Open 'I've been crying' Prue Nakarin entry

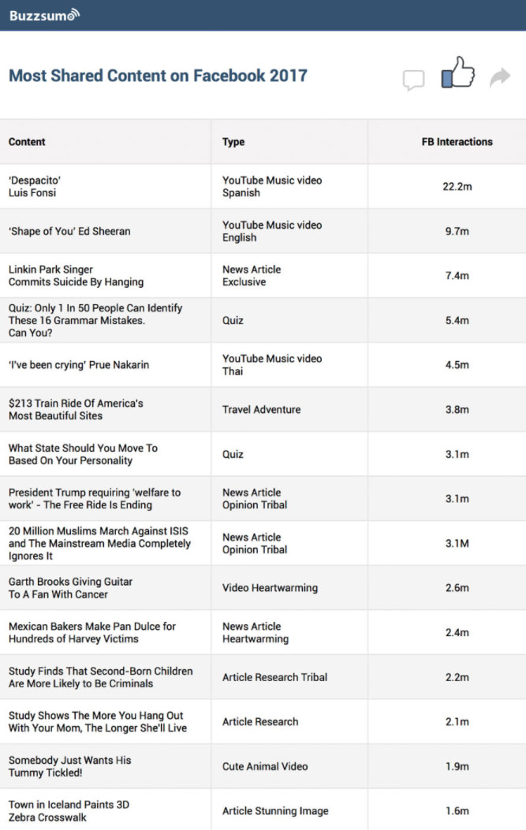[79, 365]
